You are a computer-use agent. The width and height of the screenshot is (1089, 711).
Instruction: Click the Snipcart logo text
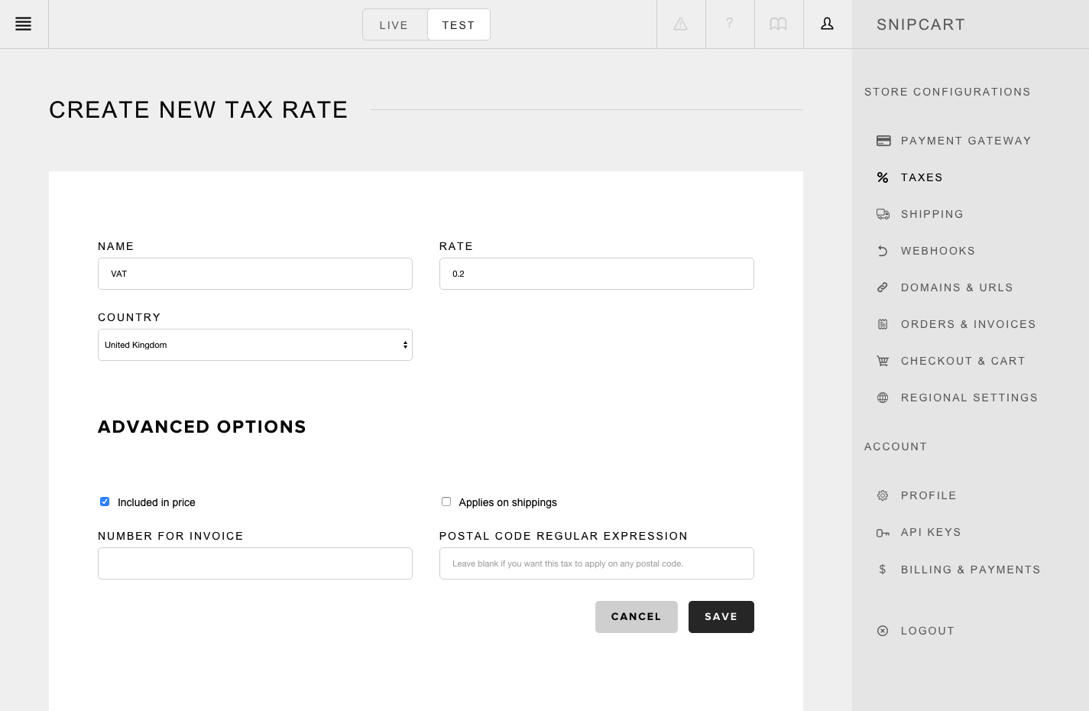point(921,24)
